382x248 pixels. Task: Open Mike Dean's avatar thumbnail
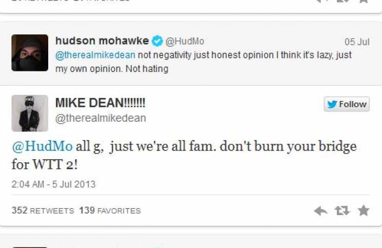point(30,113)
